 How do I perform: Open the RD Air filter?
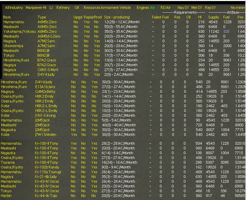(165, 8)
